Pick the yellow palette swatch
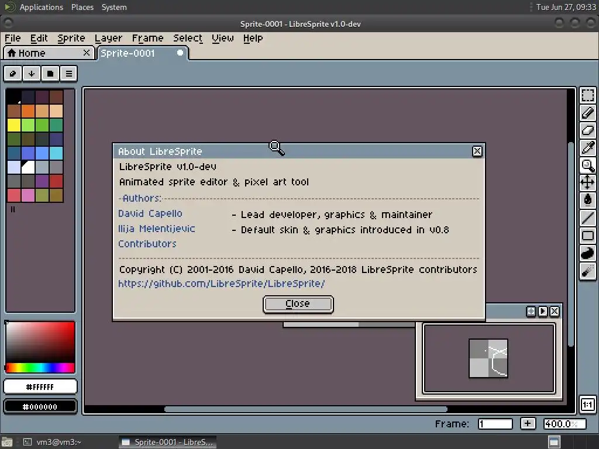The width and height of the screenshot is (599, 449). 14,125
